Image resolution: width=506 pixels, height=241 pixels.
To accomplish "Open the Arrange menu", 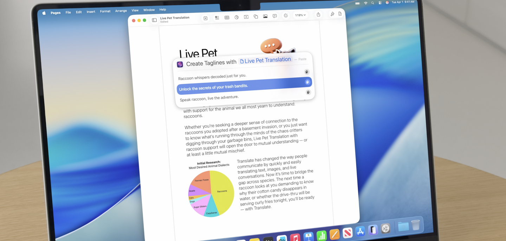I will [121, 11].
